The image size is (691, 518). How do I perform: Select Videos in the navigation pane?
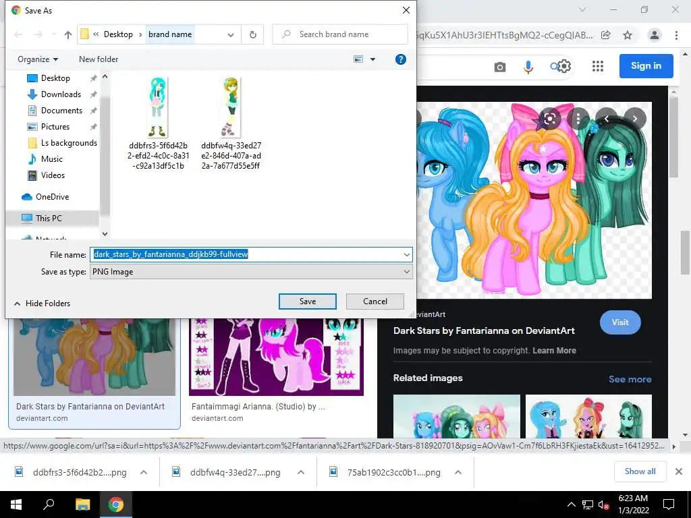[53, 175]
